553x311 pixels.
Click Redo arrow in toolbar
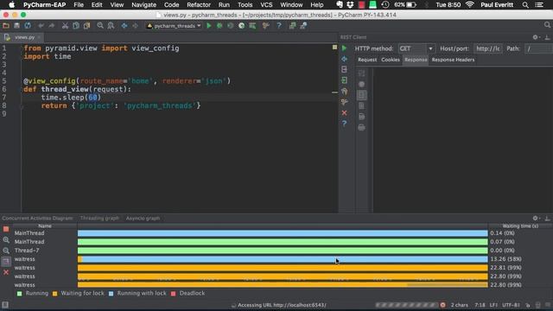52,25
